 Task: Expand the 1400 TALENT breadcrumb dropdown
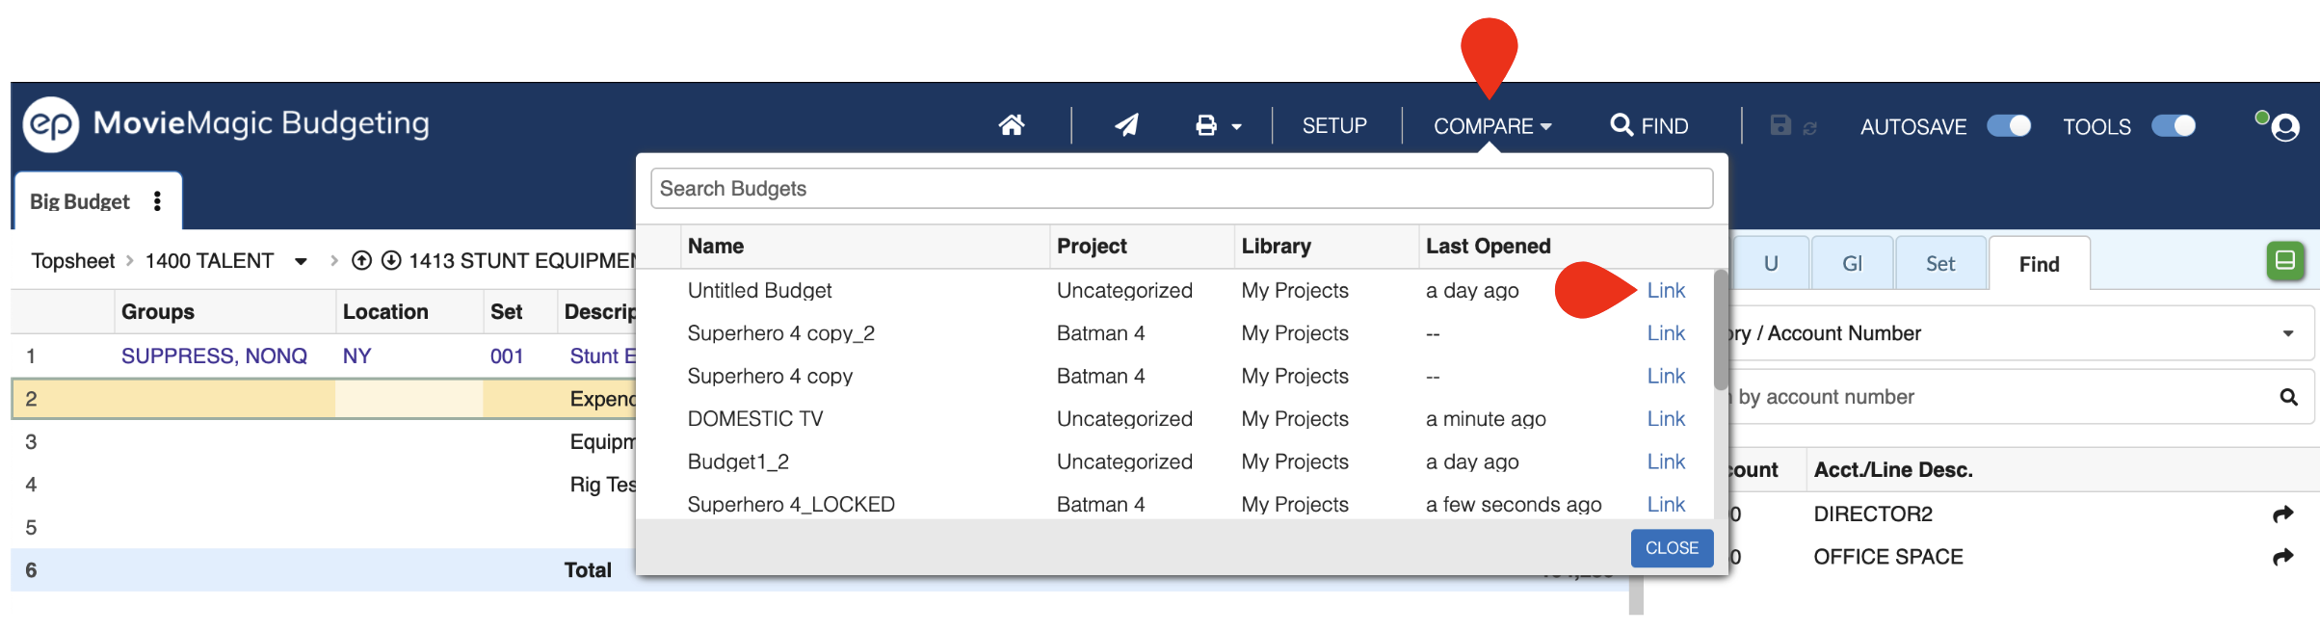pyautogui.click(x=301, y=261)
